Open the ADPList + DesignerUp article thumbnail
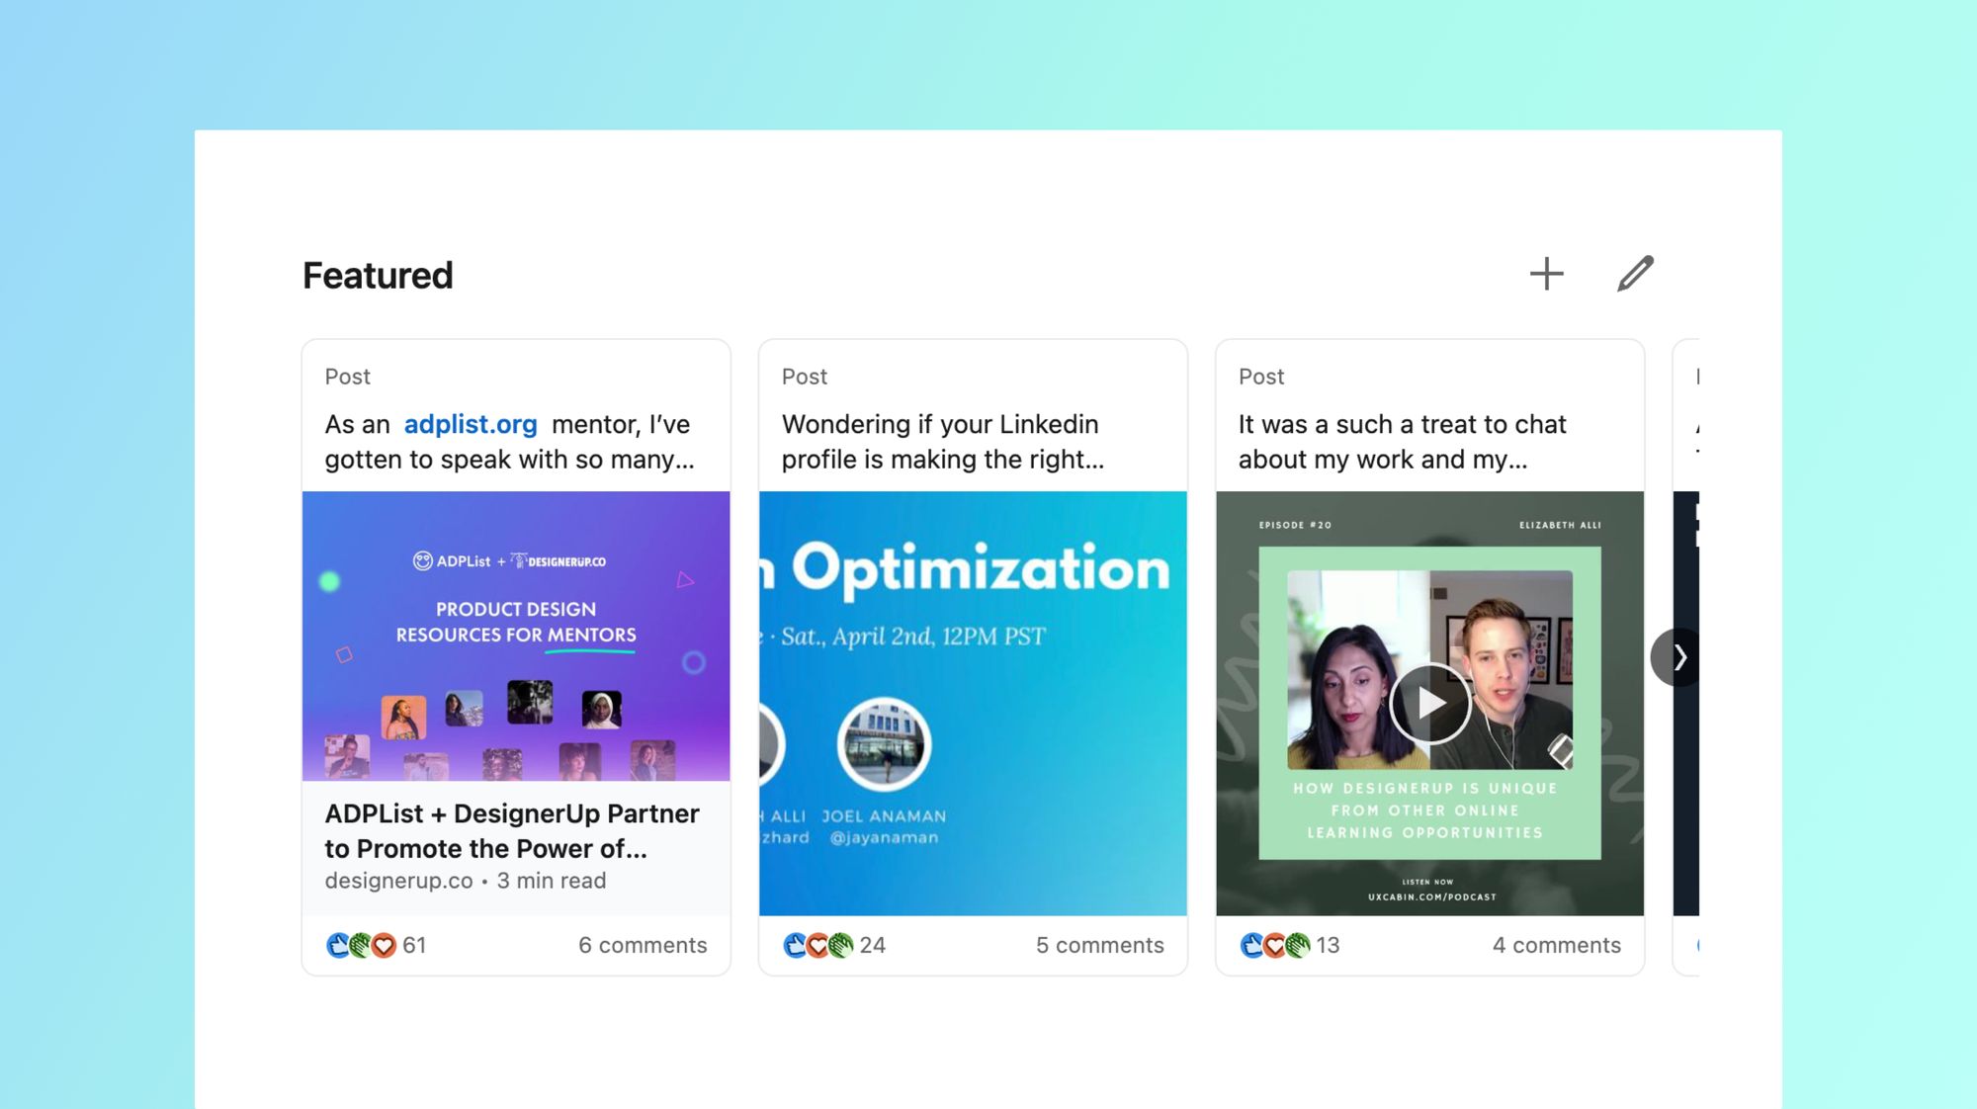Image resolution: width=1977 pixels, height=1109 pixels. click(516, 636)
